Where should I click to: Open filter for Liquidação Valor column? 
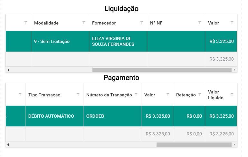232,23
